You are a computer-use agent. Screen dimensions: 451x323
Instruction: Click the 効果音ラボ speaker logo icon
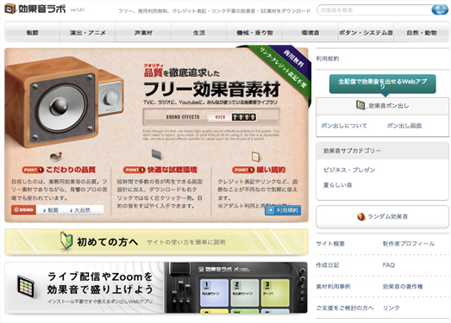click(9, 9)
